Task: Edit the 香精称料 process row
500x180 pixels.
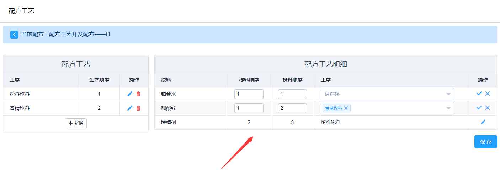Action: coord(130,108)
